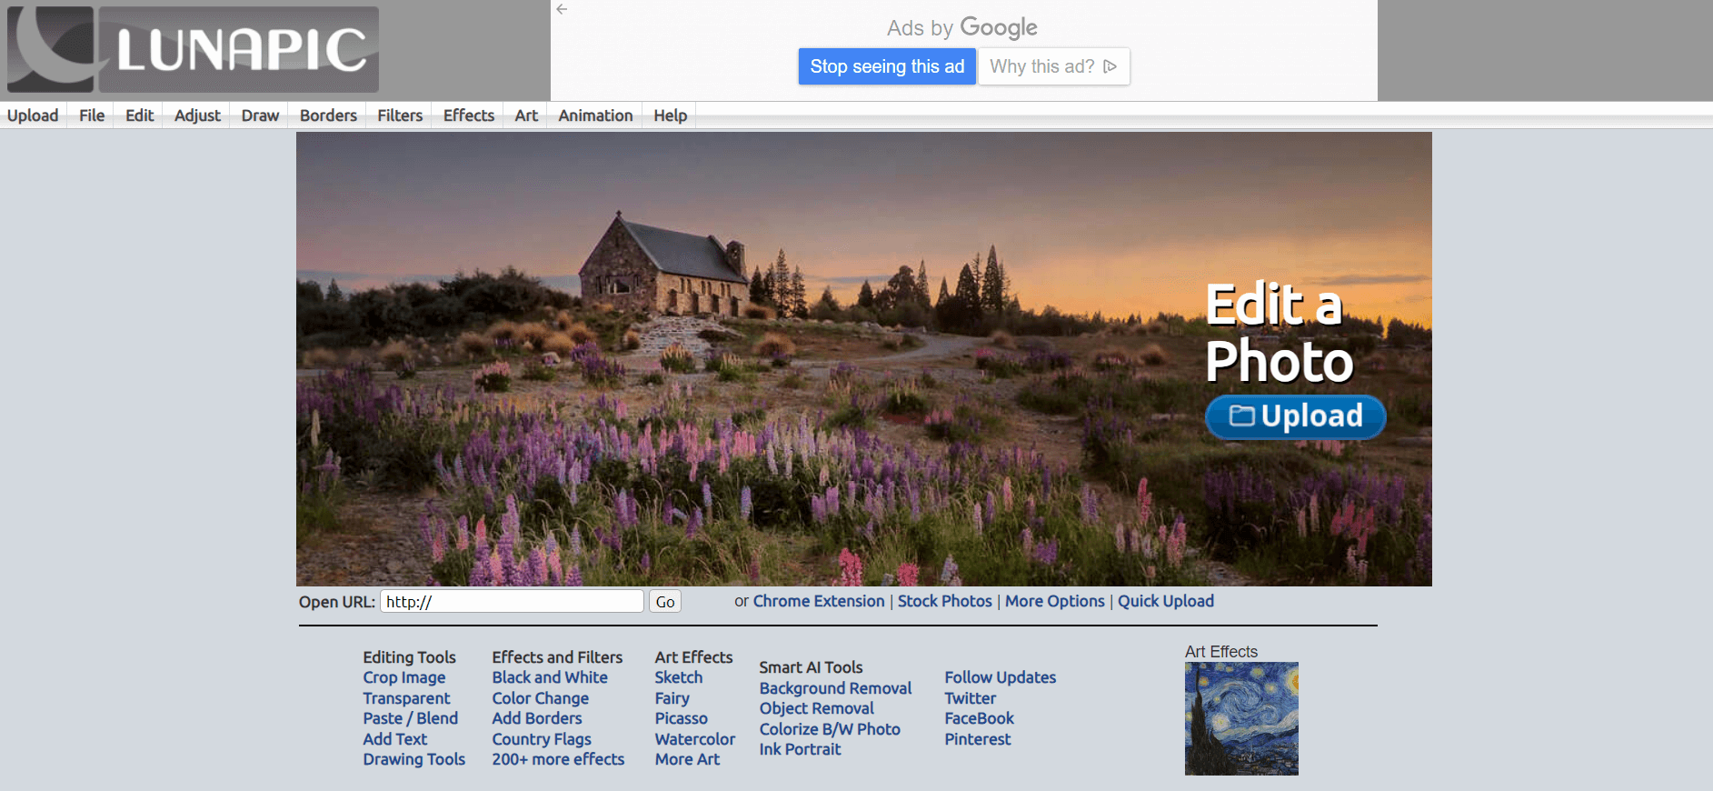Viewport: 1713px width, 791px height.
Task: Expand the Animation menu
Action: tap(595, 115)
